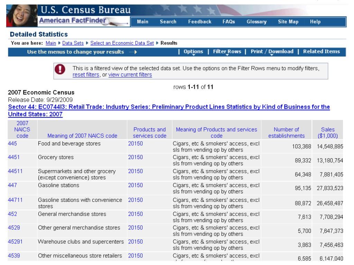Screen dimensions: 354x265
Task: Click establishments value 88,872
Action: (303, 203)
